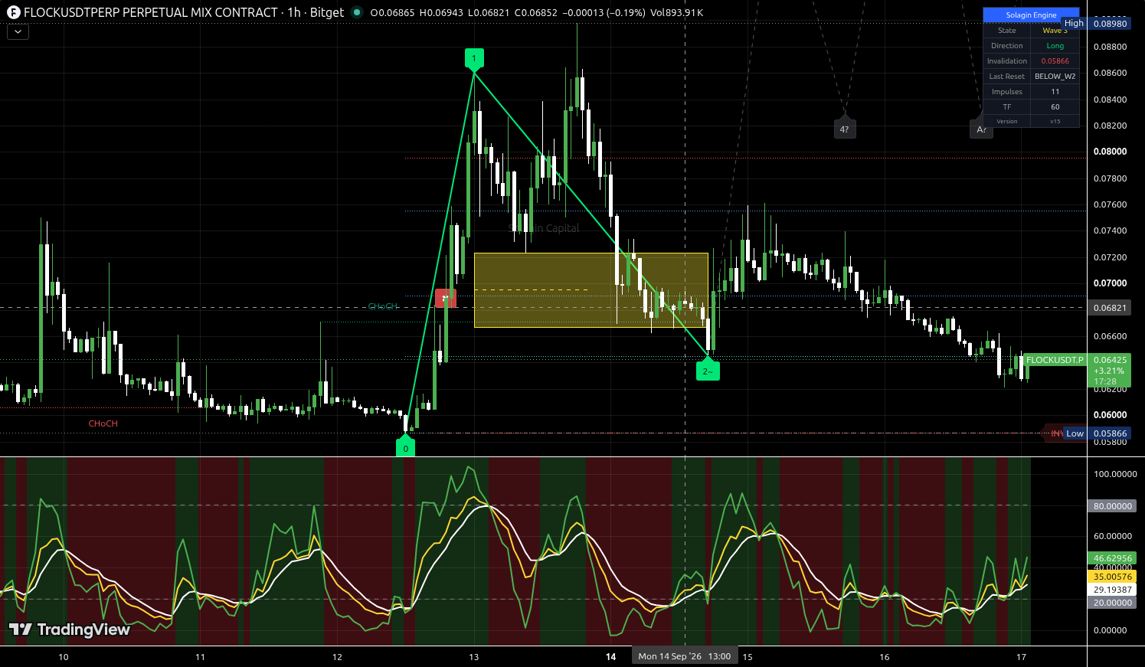Click the Solagin Engine table header
1145x667 pixels.
(1031, 15)
